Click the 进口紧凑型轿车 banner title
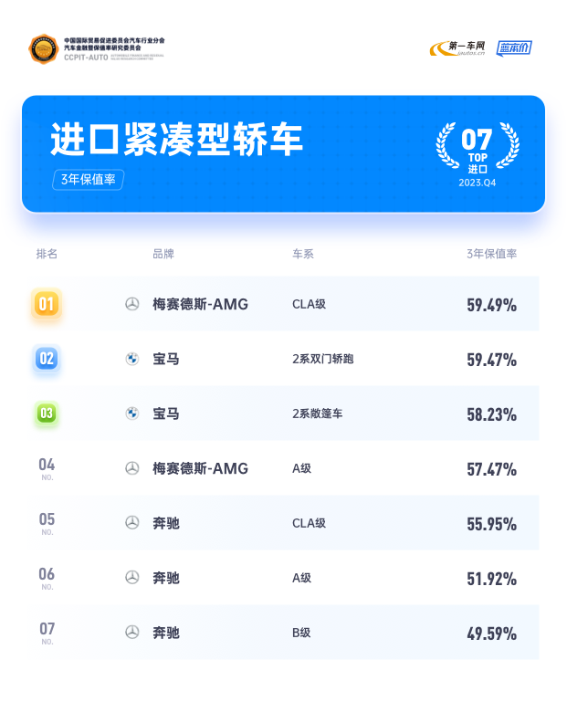The height and width of the screenshot is (712, 567). click(177, 139)
